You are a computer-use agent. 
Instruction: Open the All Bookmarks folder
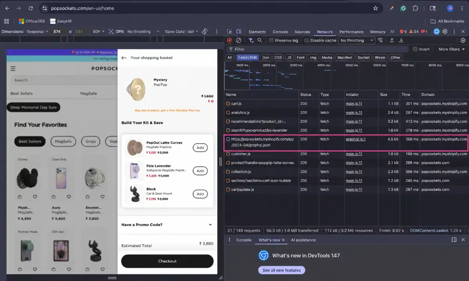tap(447, 21)
